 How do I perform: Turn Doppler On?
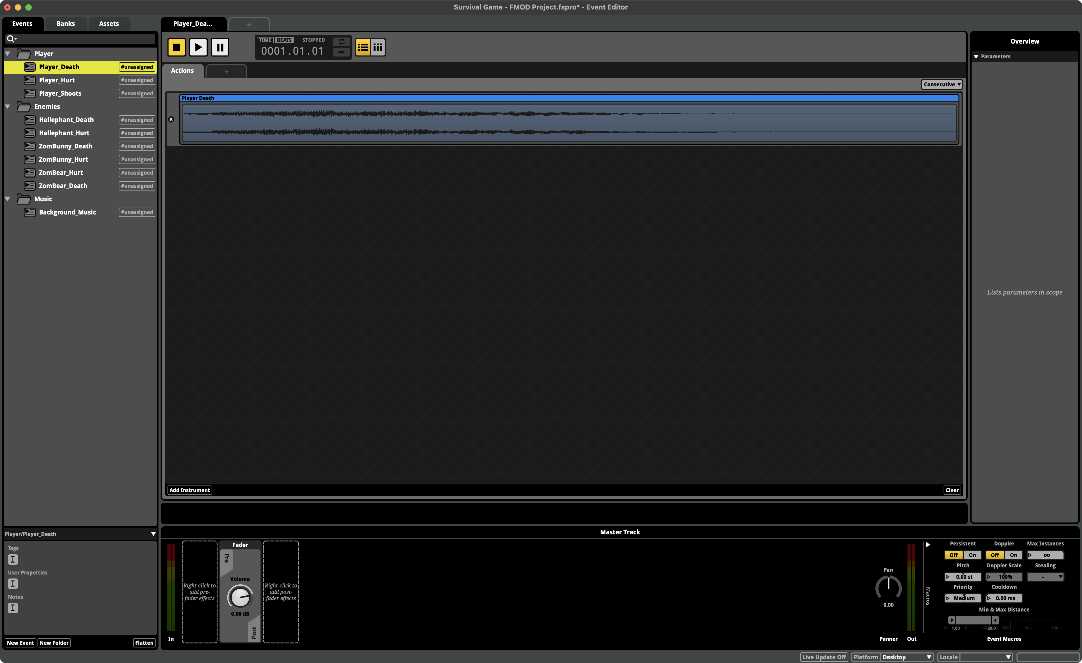(1013, 555)
